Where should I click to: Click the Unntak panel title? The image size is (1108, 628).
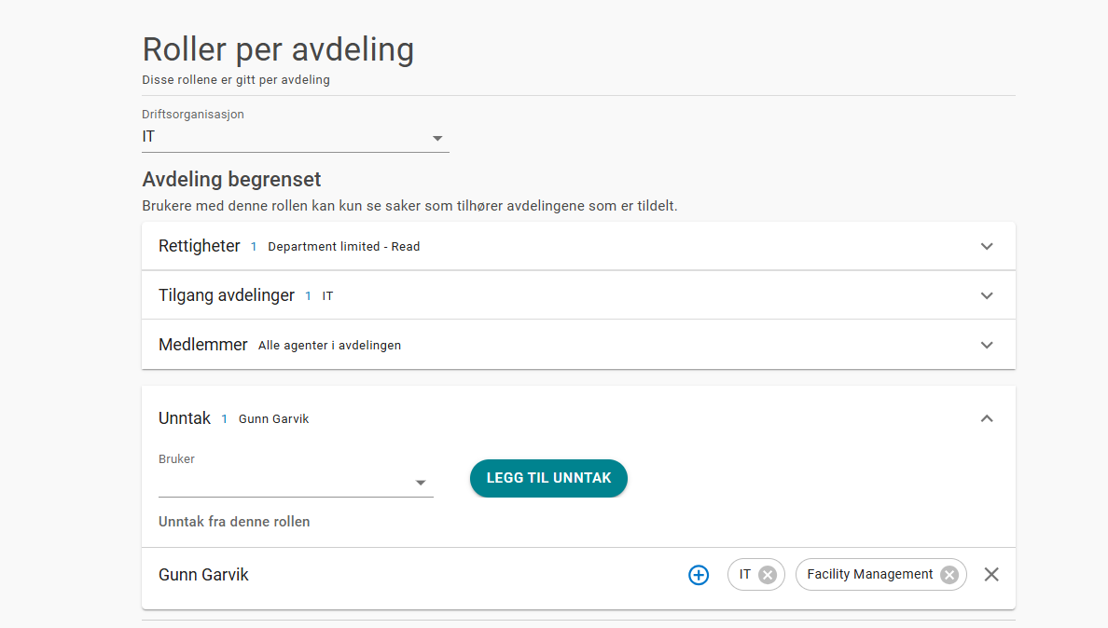point(185,419)
